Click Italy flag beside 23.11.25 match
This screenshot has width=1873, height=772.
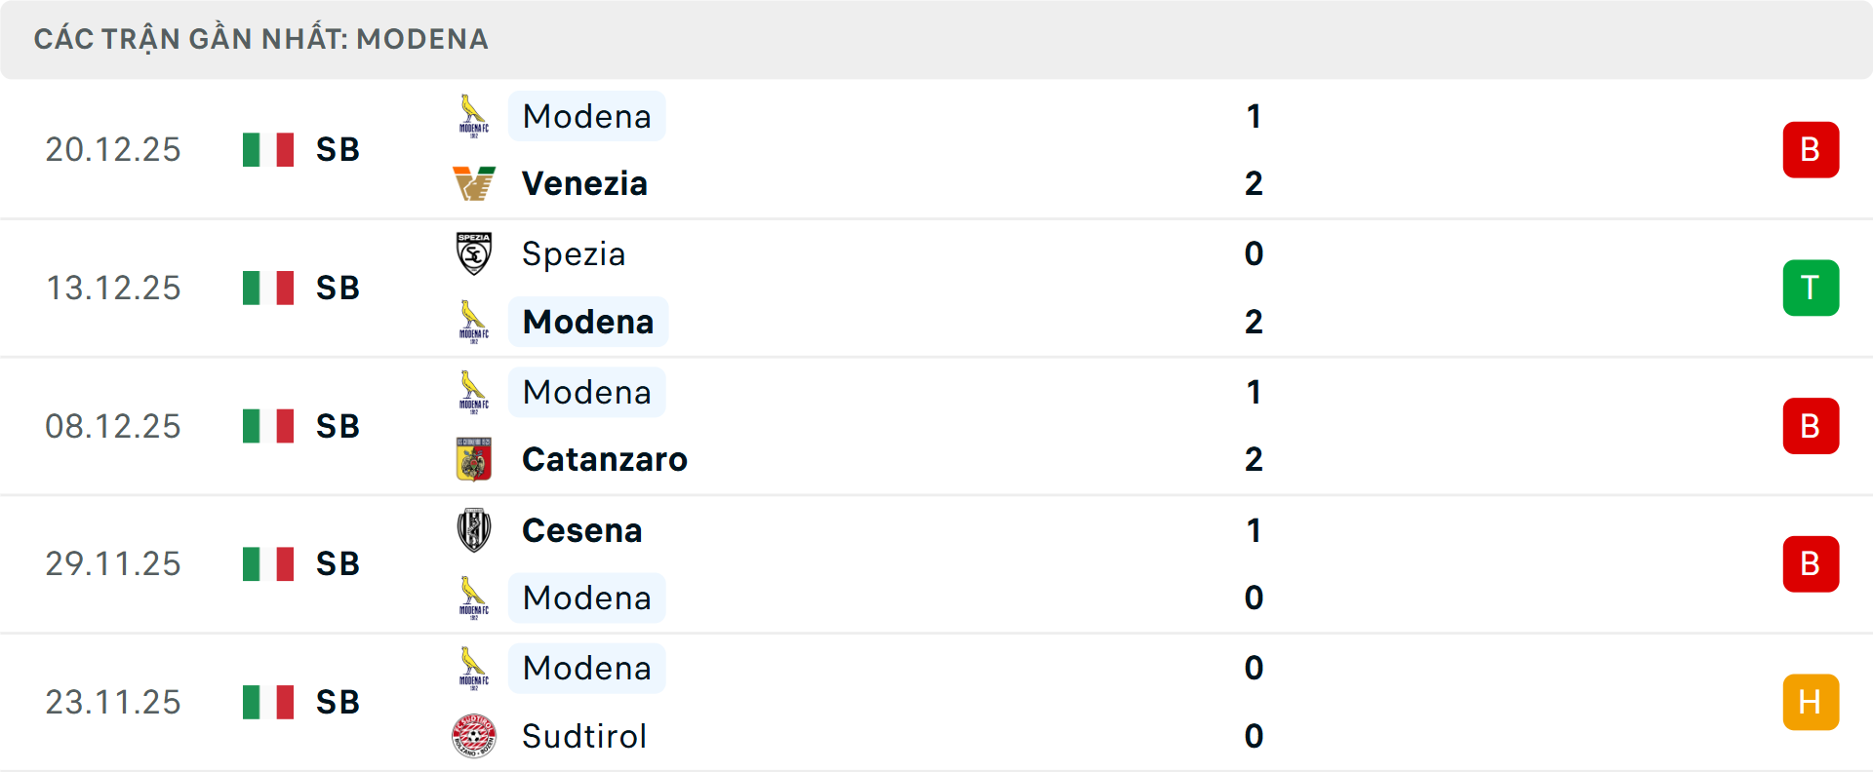(268, 702)
